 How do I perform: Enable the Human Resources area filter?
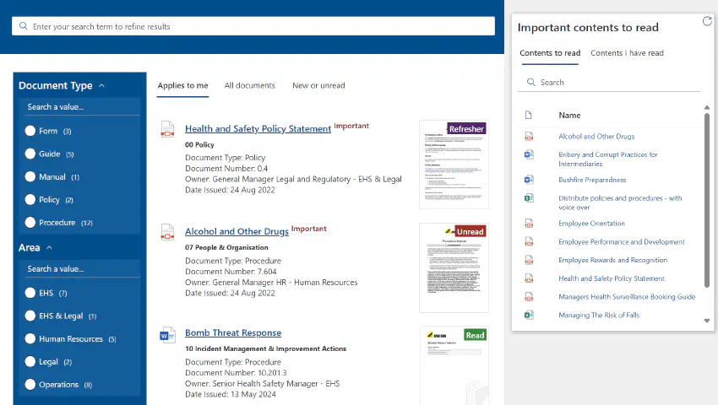click(x=30, y=339)
